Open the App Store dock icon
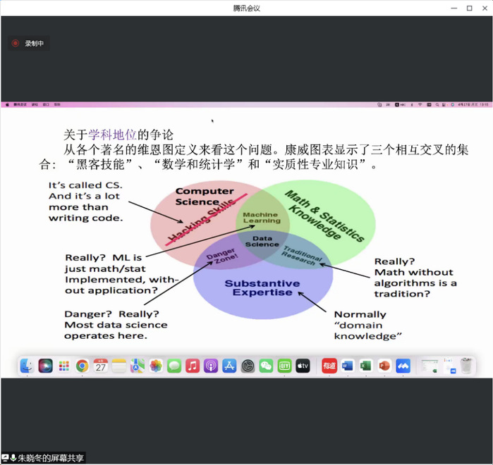The image size is (493, 465). tap(229, 366)
